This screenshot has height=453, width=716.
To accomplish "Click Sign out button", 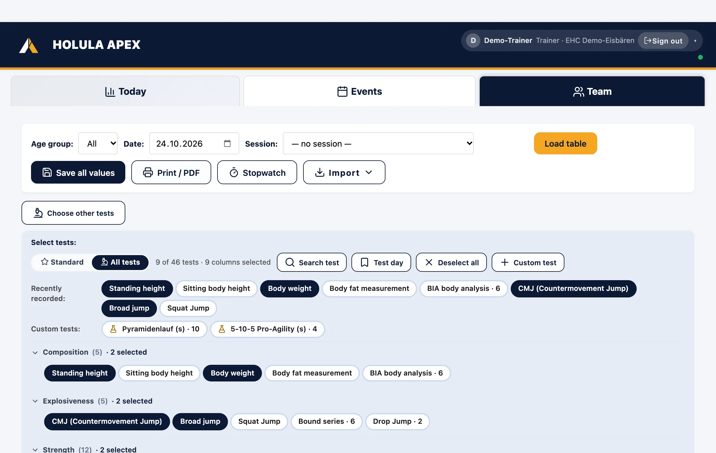I will coord(663,41).
